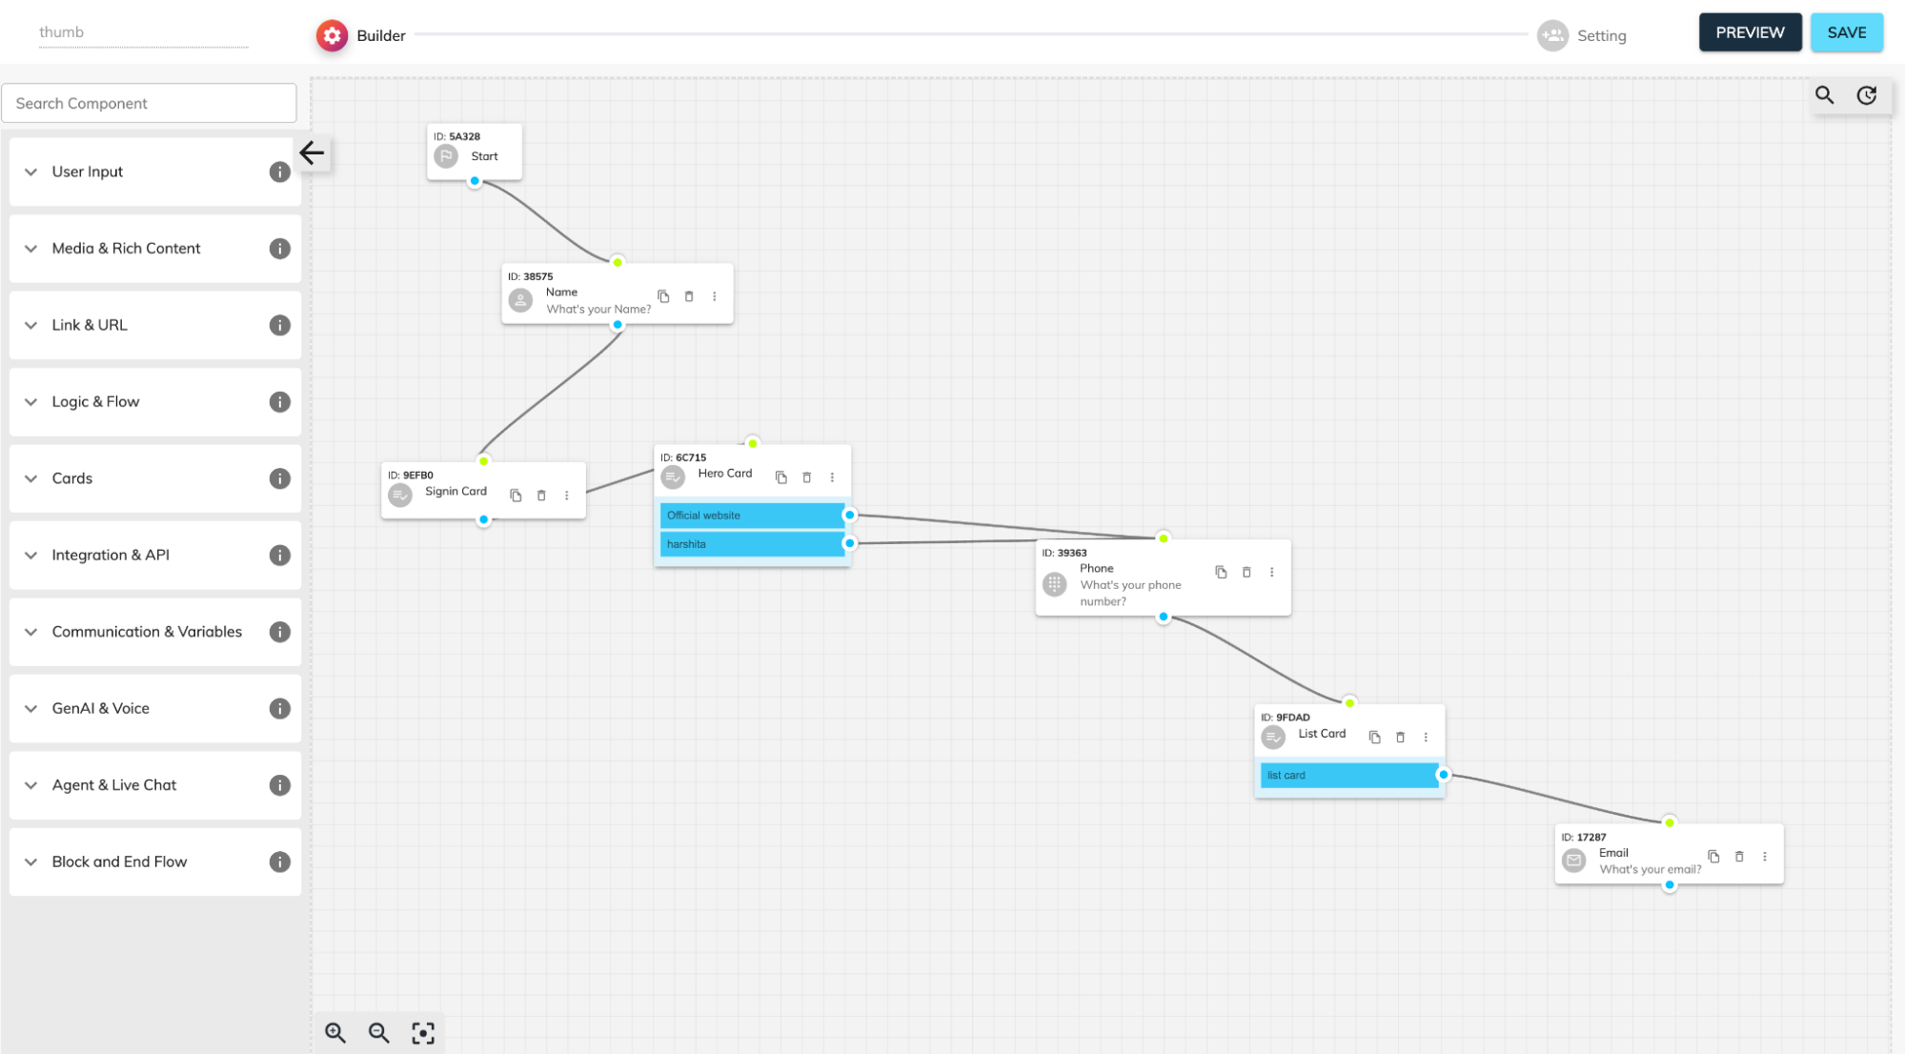
Task: Delete the Hero Card node
Action: 806,477
